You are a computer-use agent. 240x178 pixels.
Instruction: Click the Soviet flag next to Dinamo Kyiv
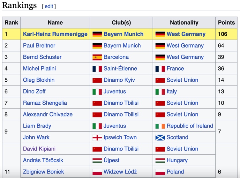(x=97, y=80)
